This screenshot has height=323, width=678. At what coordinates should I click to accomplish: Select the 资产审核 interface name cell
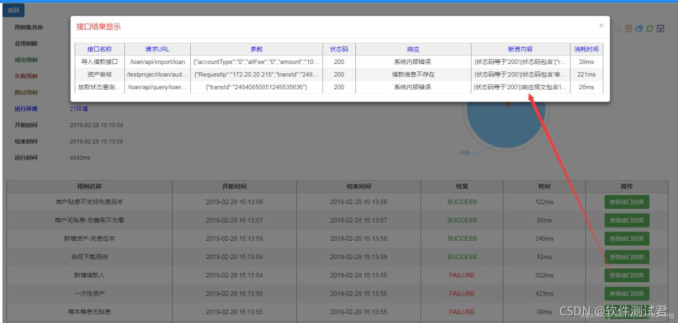point(99,74)
